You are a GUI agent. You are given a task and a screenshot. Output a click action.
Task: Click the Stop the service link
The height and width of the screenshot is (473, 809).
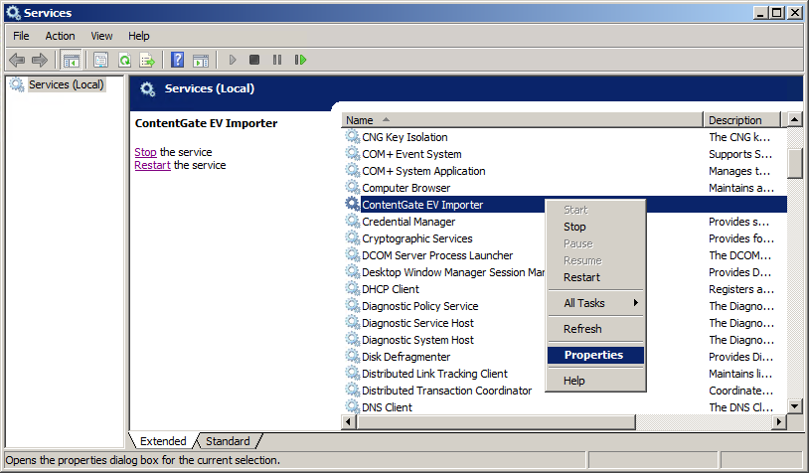click(145, 152)
